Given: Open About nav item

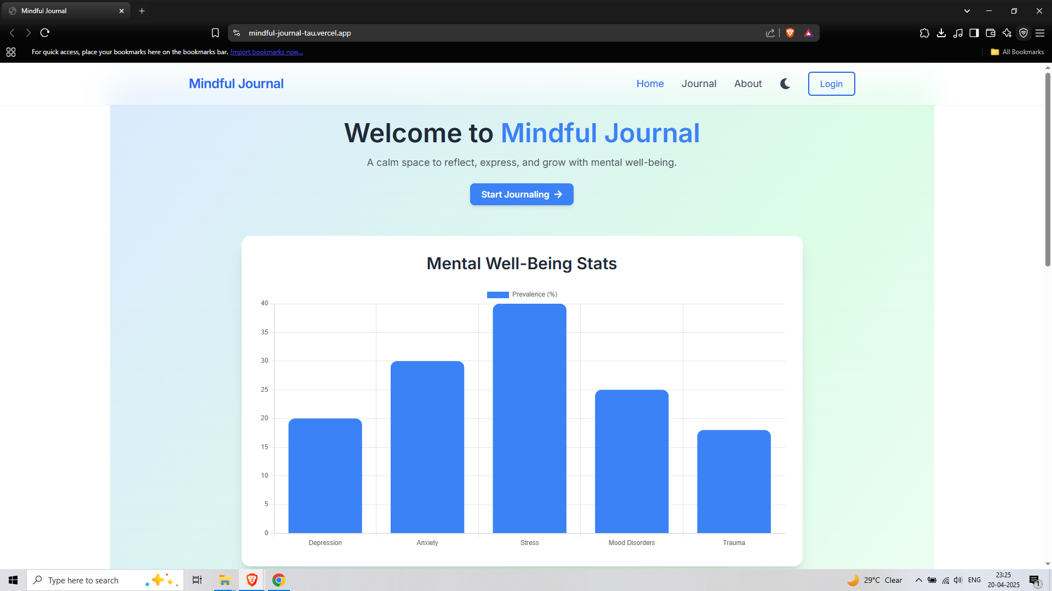Looking at the screenshot, I should click(748, 84).
